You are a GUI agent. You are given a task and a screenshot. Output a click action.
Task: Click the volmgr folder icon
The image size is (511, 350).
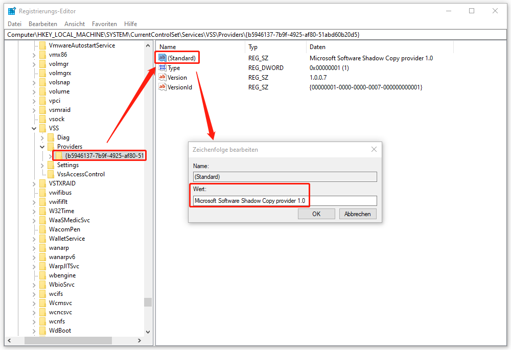[x=43, y=64]
